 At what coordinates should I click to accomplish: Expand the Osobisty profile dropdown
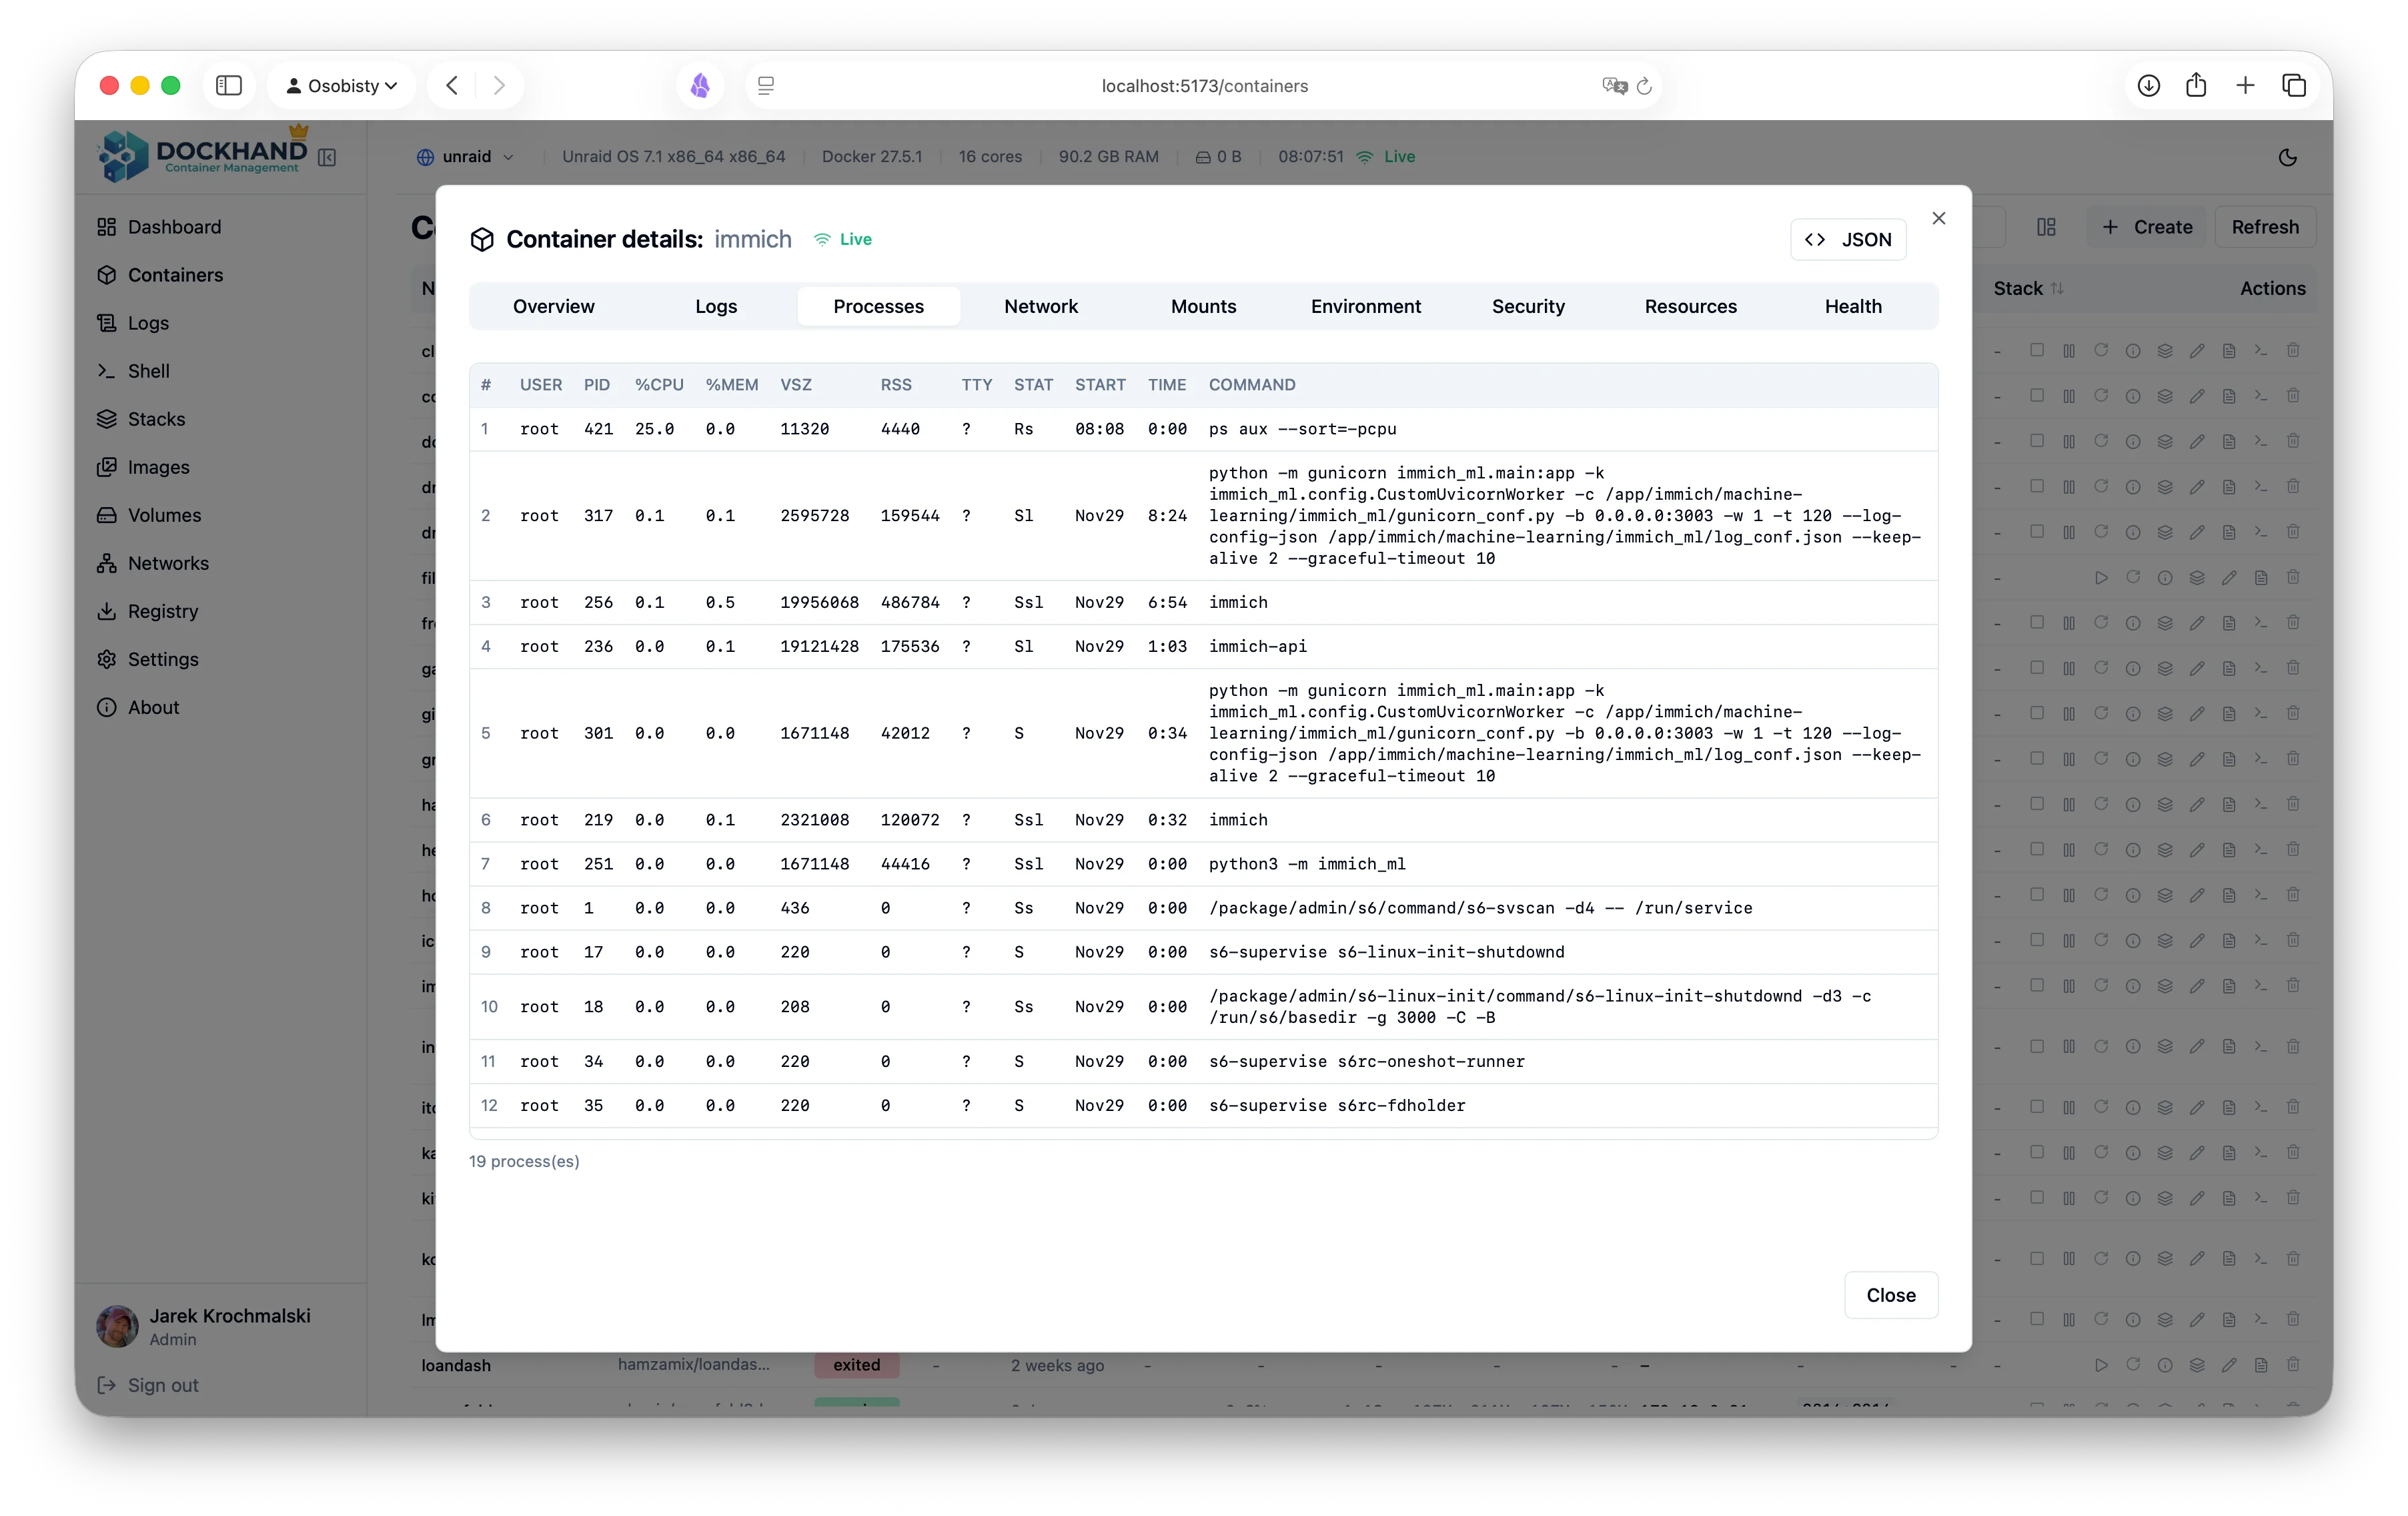tap(341, 85)
